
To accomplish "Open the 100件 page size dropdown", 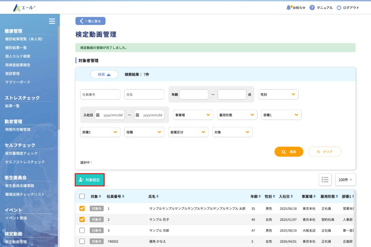I will [x=345, y=180].
